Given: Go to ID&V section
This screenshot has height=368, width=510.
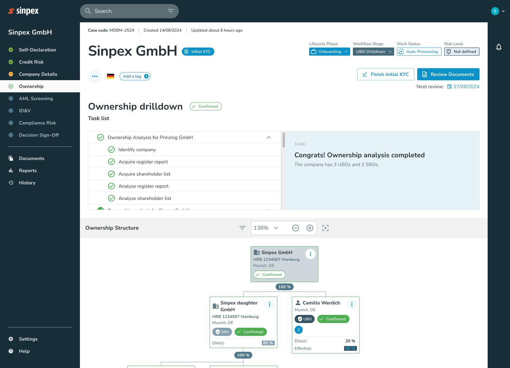Looking at the screenshot, I should click(x=40, y=111).
